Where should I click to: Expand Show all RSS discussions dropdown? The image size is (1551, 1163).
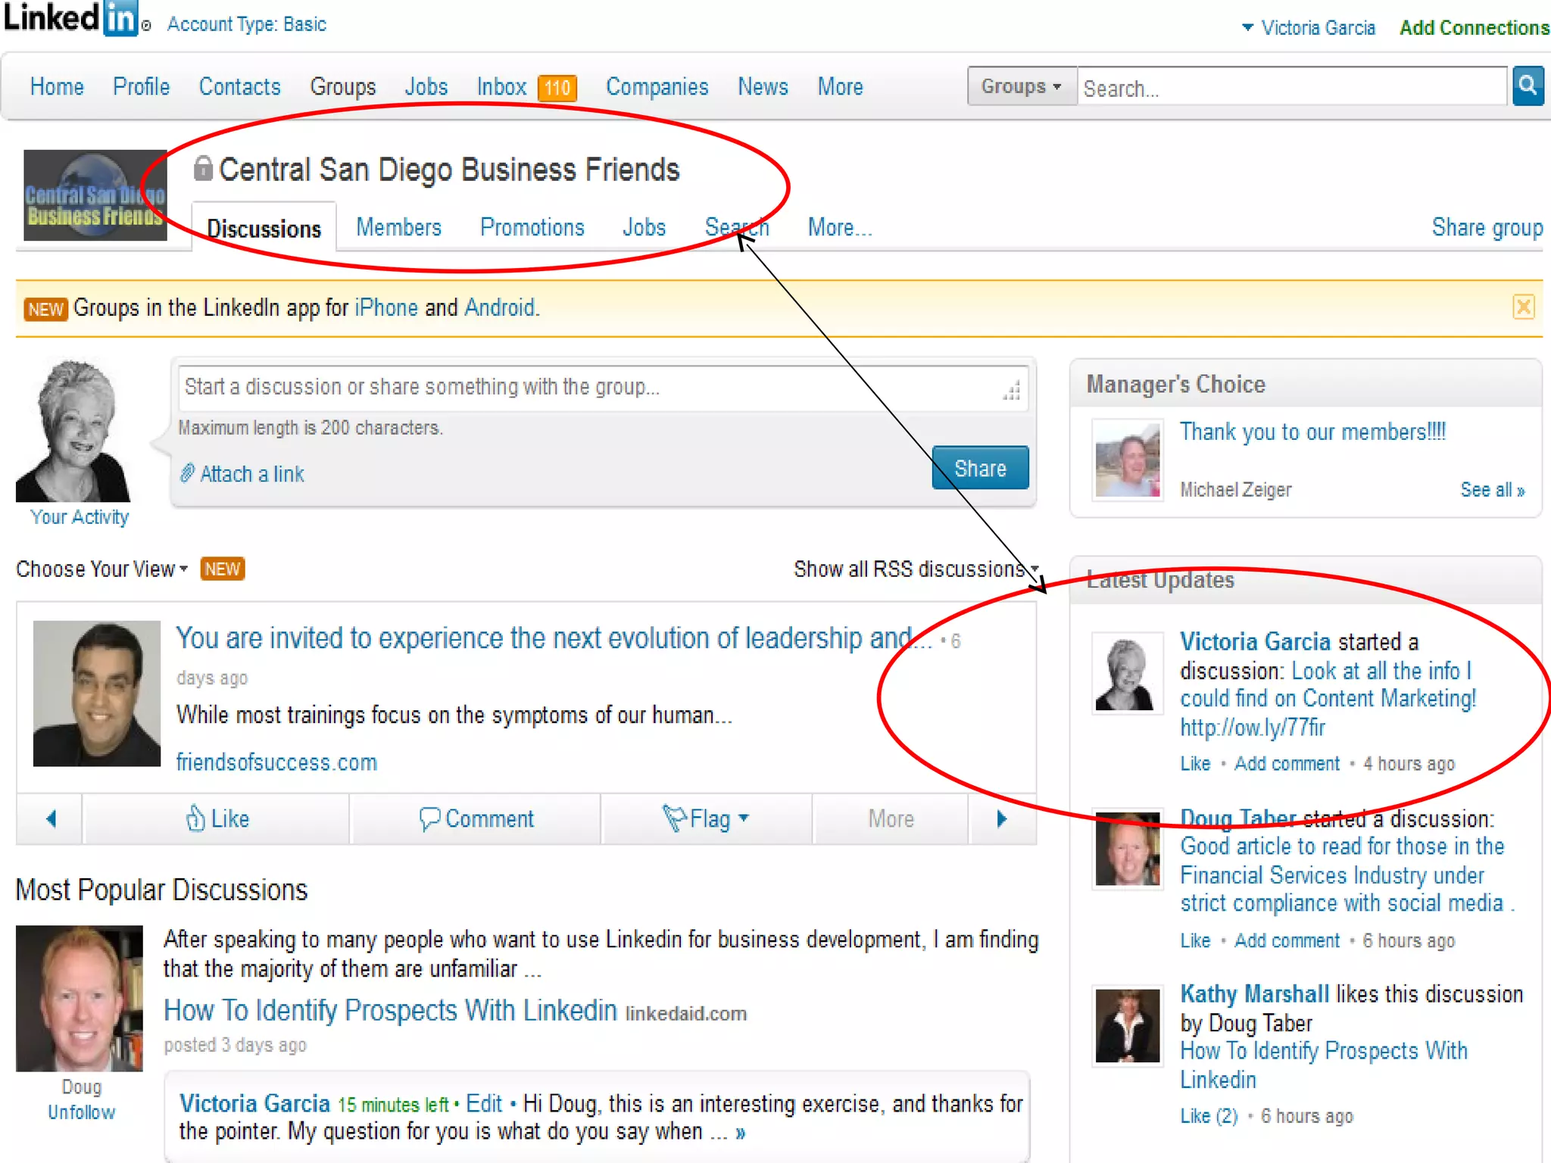915,569
